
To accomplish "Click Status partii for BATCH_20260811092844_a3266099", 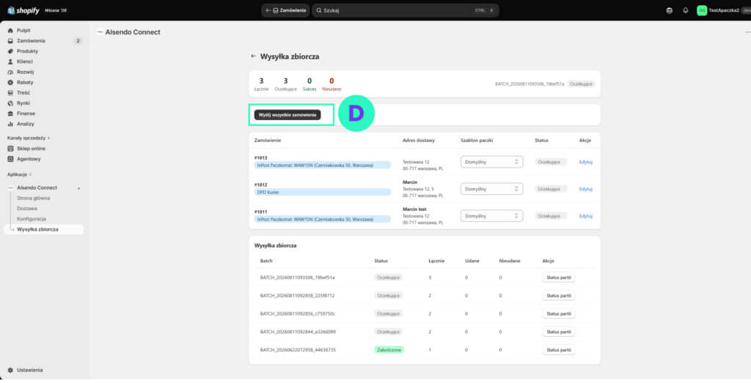I will (559, 332).
